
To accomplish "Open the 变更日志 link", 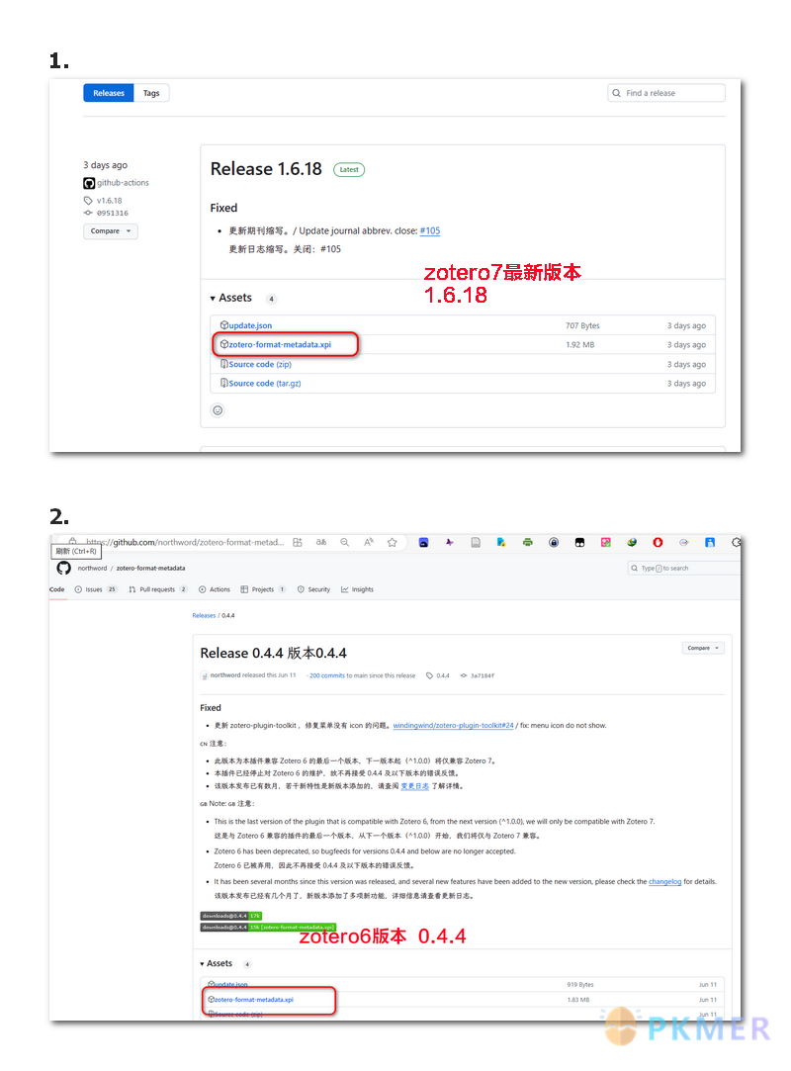I will 414,786.
